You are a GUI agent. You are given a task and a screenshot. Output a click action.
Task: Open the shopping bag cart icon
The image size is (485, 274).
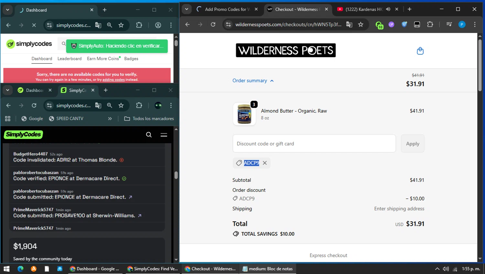420,51
